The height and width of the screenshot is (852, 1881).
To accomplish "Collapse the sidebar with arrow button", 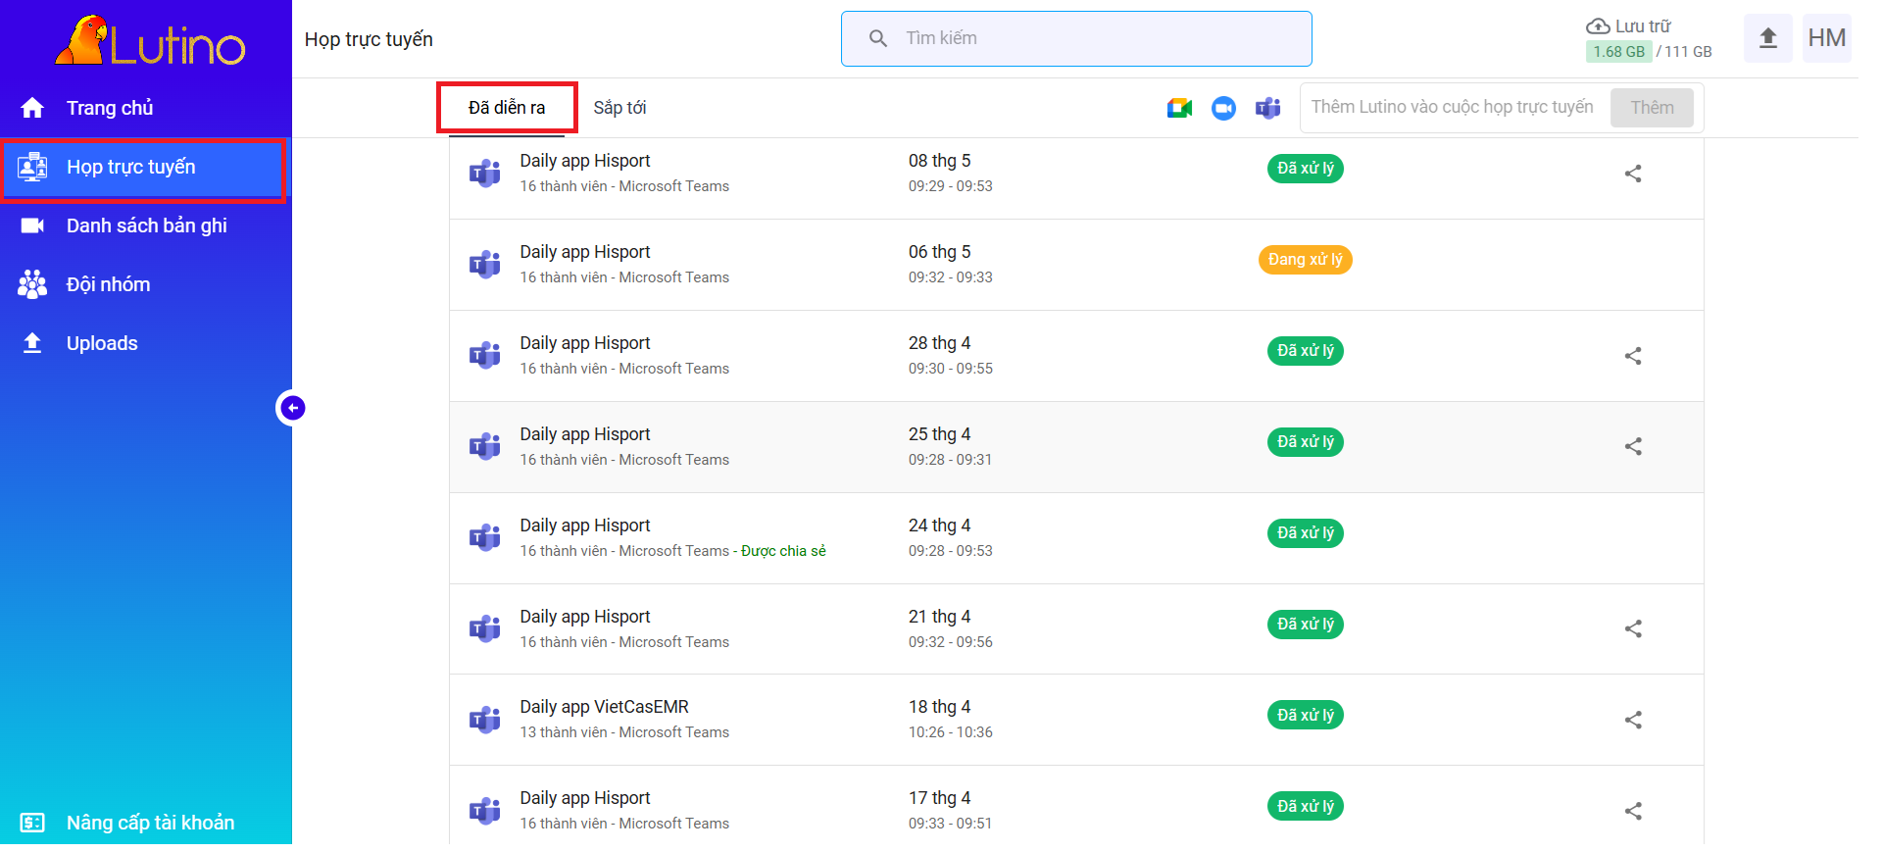I will click(292, 408).
